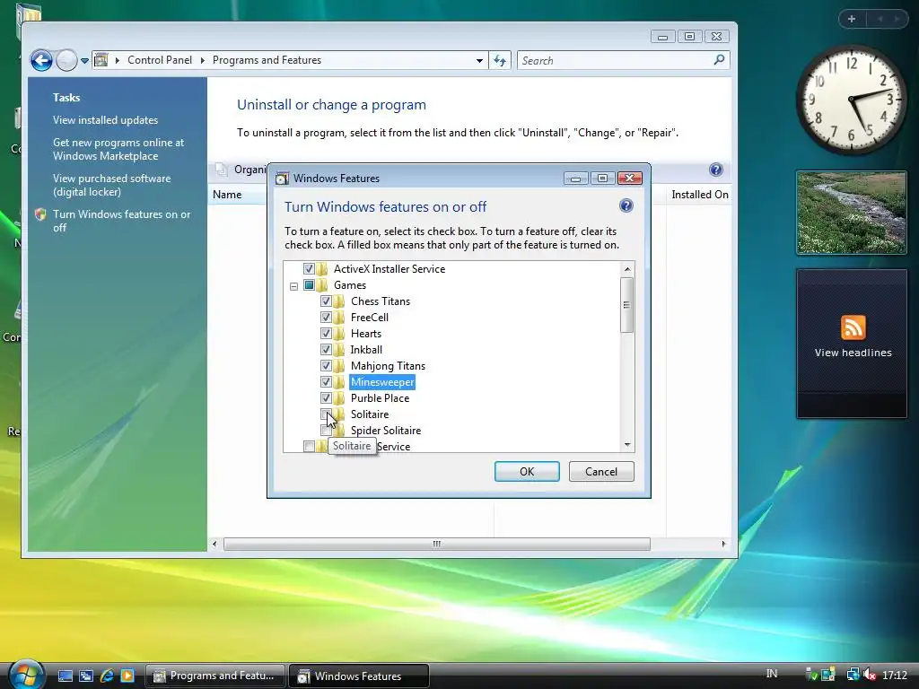919x689 pixels.
Task: Switch to Programs and Features taskbar button
Action: point(214,676)
